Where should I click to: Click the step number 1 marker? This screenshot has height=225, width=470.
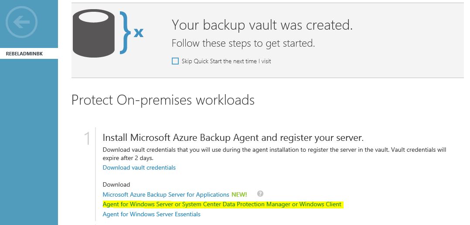(x=87, y=138)
